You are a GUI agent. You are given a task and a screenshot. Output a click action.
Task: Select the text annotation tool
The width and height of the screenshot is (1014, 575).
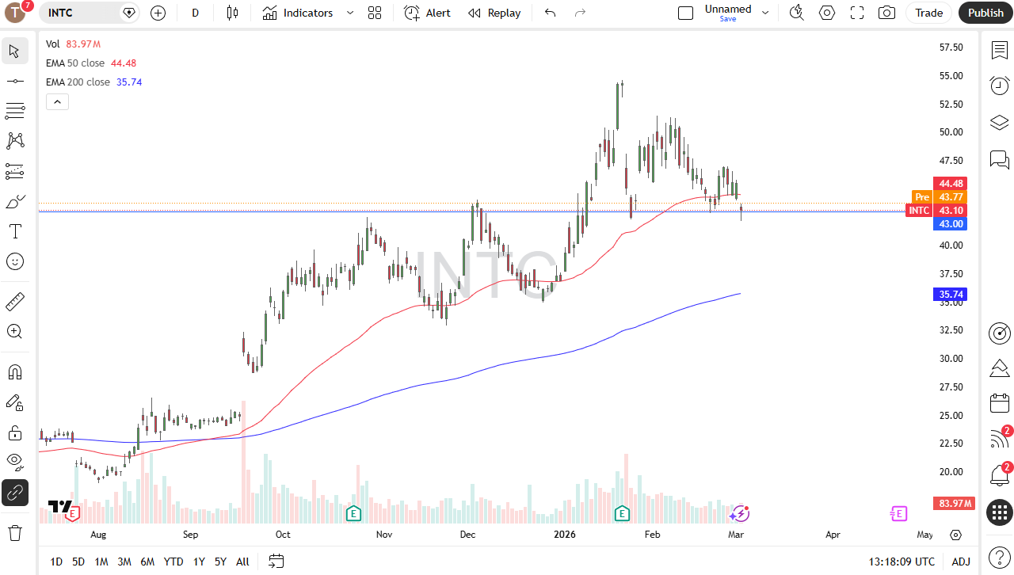coord(15,231)
